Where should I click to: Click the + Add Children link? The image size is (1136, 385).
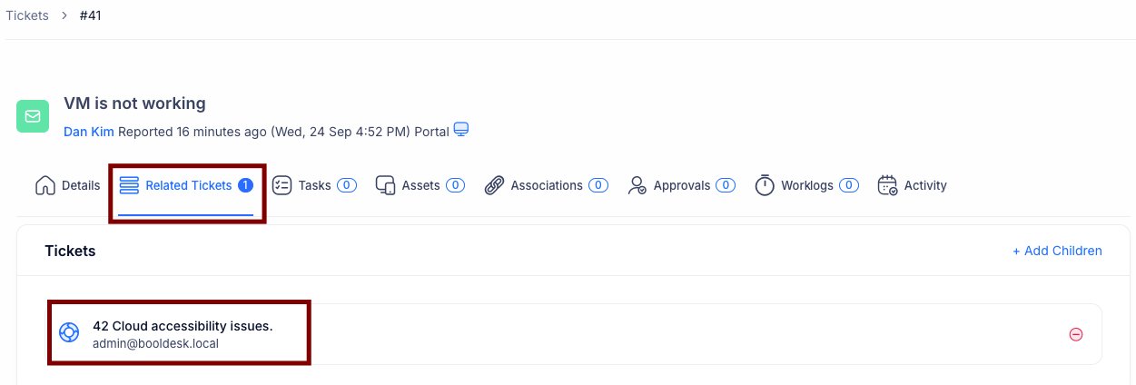[1057, 251]
